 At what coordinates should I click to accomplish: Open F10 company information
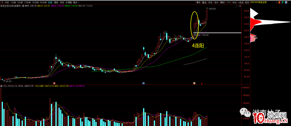point(228,2)
